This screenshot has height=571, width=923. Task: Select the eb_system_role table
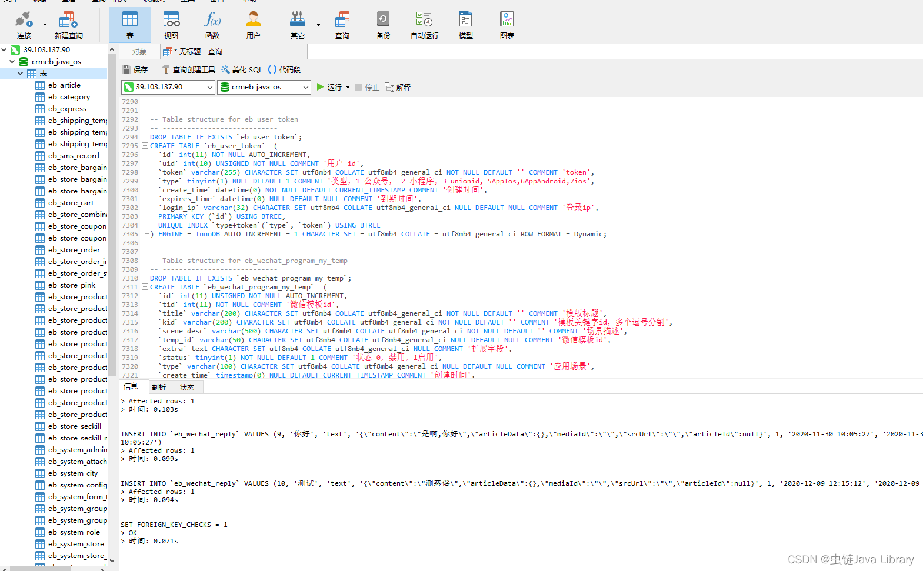(x=74, y=532)
